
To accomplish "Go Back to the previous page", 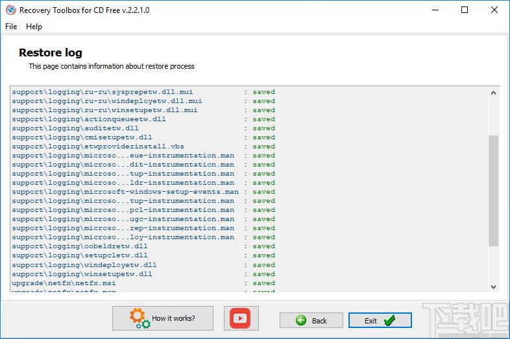I will pos(311,320).
